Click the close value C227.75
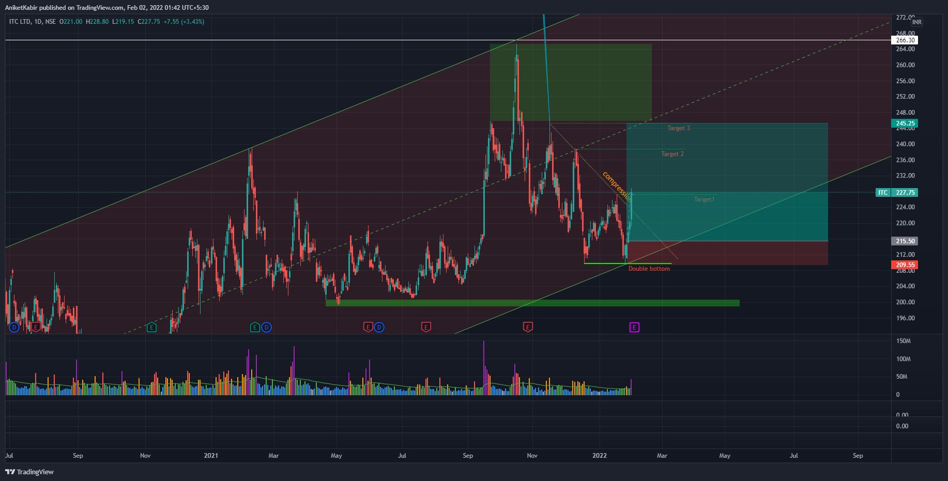The width and height of the screenshot is (948, 481). pyautogui.click(x=149, y=22)
